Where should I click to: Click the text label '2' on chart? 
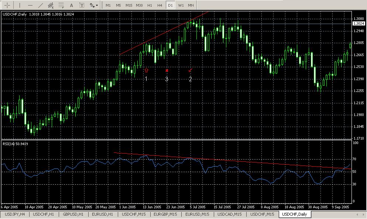point(190,79)
